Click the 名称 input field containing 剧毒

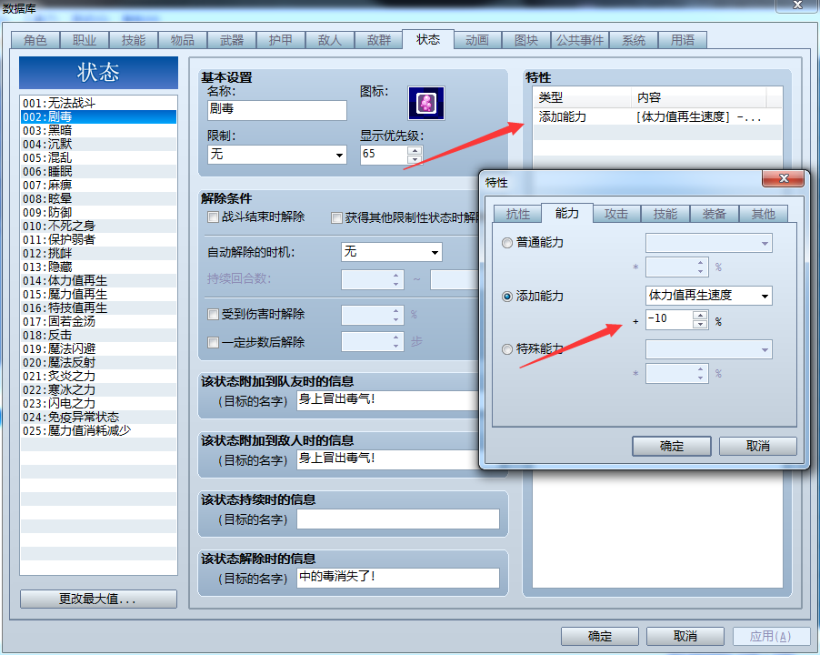[x=276, y=110]
